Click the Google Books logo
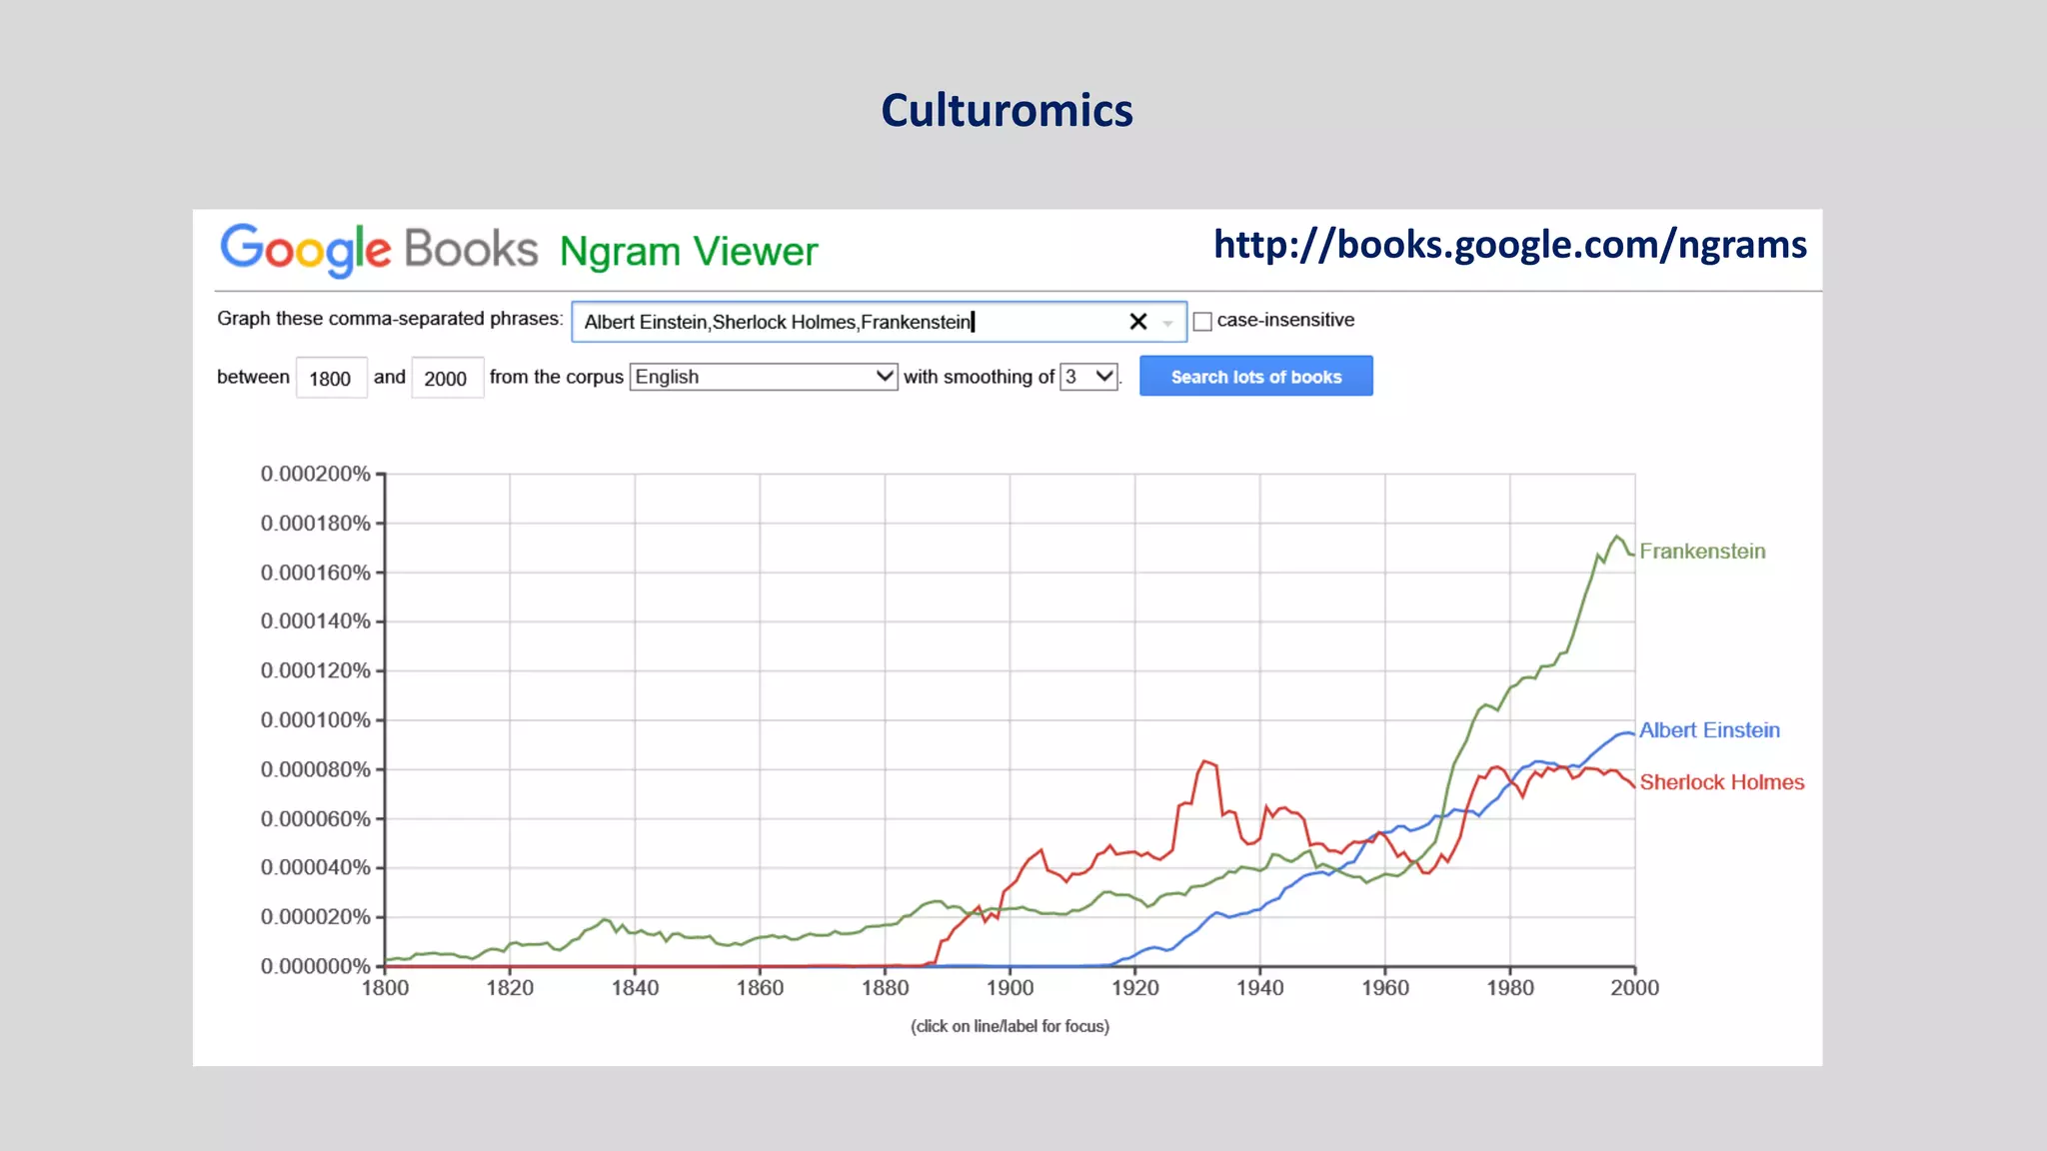 point(379,250)
